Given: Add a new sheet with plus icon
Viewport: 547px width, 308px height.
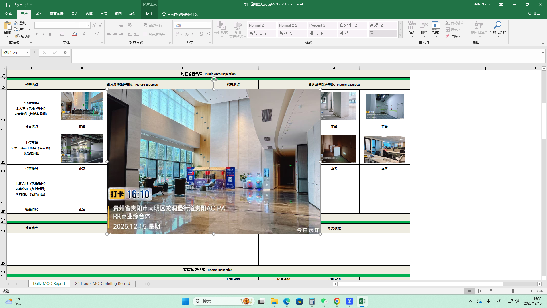Looking at the screenshot, I should (x=147, y=284).
